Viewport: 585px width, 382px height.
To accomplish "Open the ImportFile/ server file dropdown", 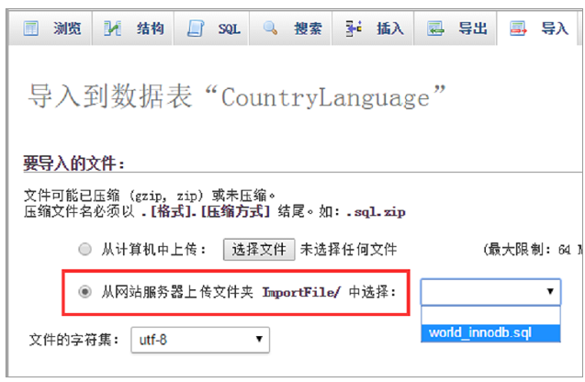I will pos(490,292).
